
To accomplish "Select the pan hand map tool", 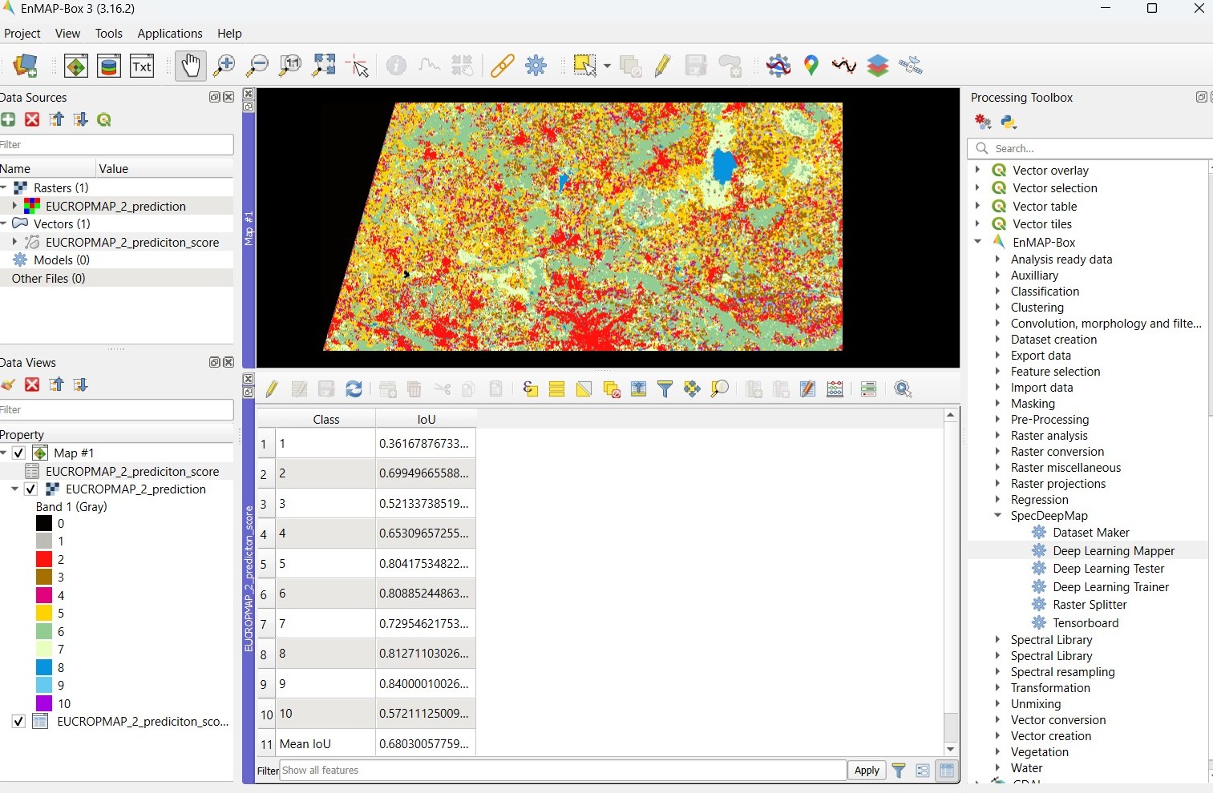I will (x=190, y=66).
